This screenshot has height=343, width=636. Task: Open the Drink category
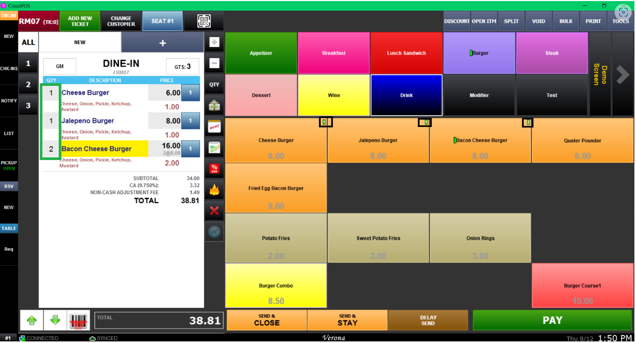(406, 95)
